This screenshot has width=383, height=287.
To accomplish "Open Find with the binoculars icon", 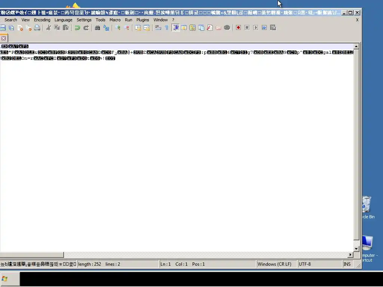I will (x=98, y=28).
